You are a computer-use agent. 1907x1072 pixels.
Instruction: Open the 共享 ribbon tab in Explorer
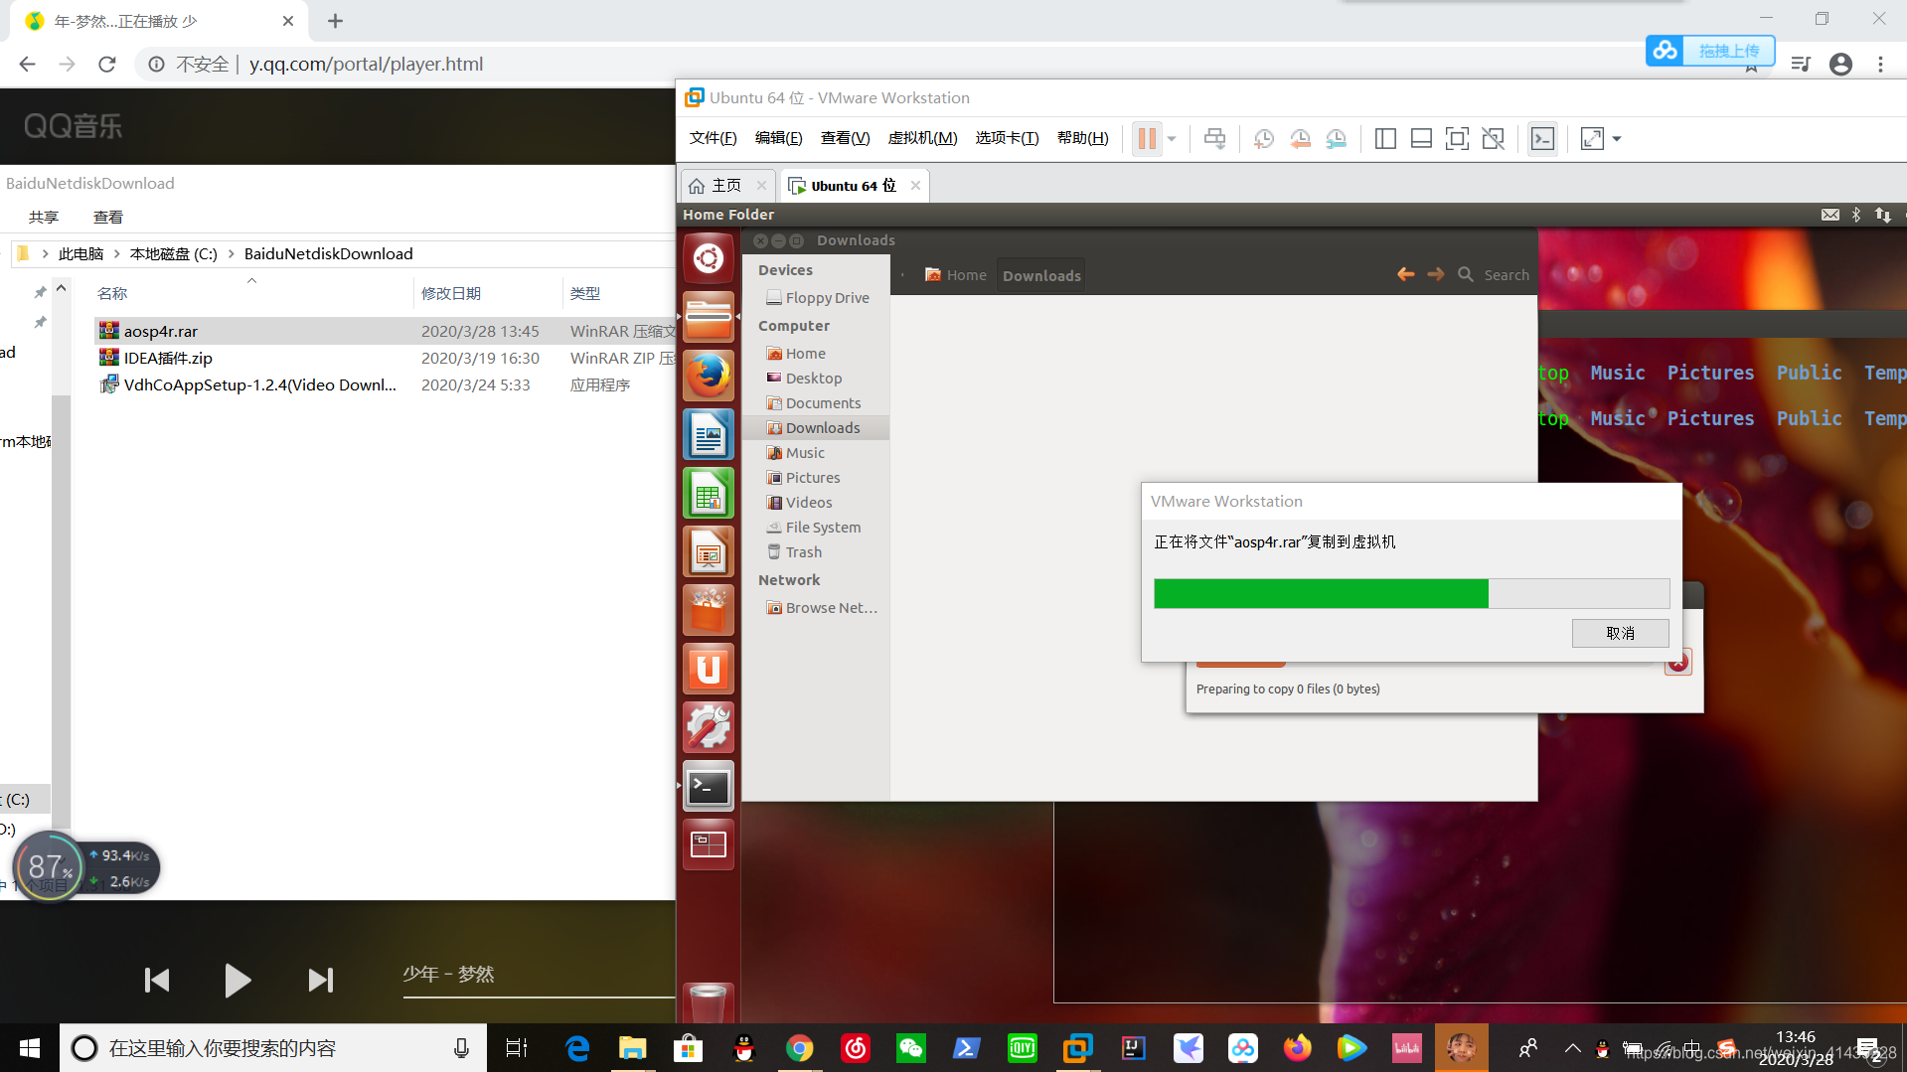point(43,217)
